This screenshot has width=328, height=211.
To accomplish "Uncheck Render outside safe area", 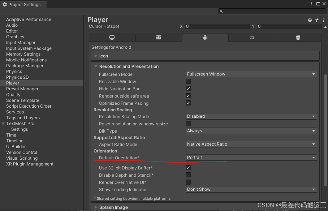I will pyautogui.click(x=188, y=96).
